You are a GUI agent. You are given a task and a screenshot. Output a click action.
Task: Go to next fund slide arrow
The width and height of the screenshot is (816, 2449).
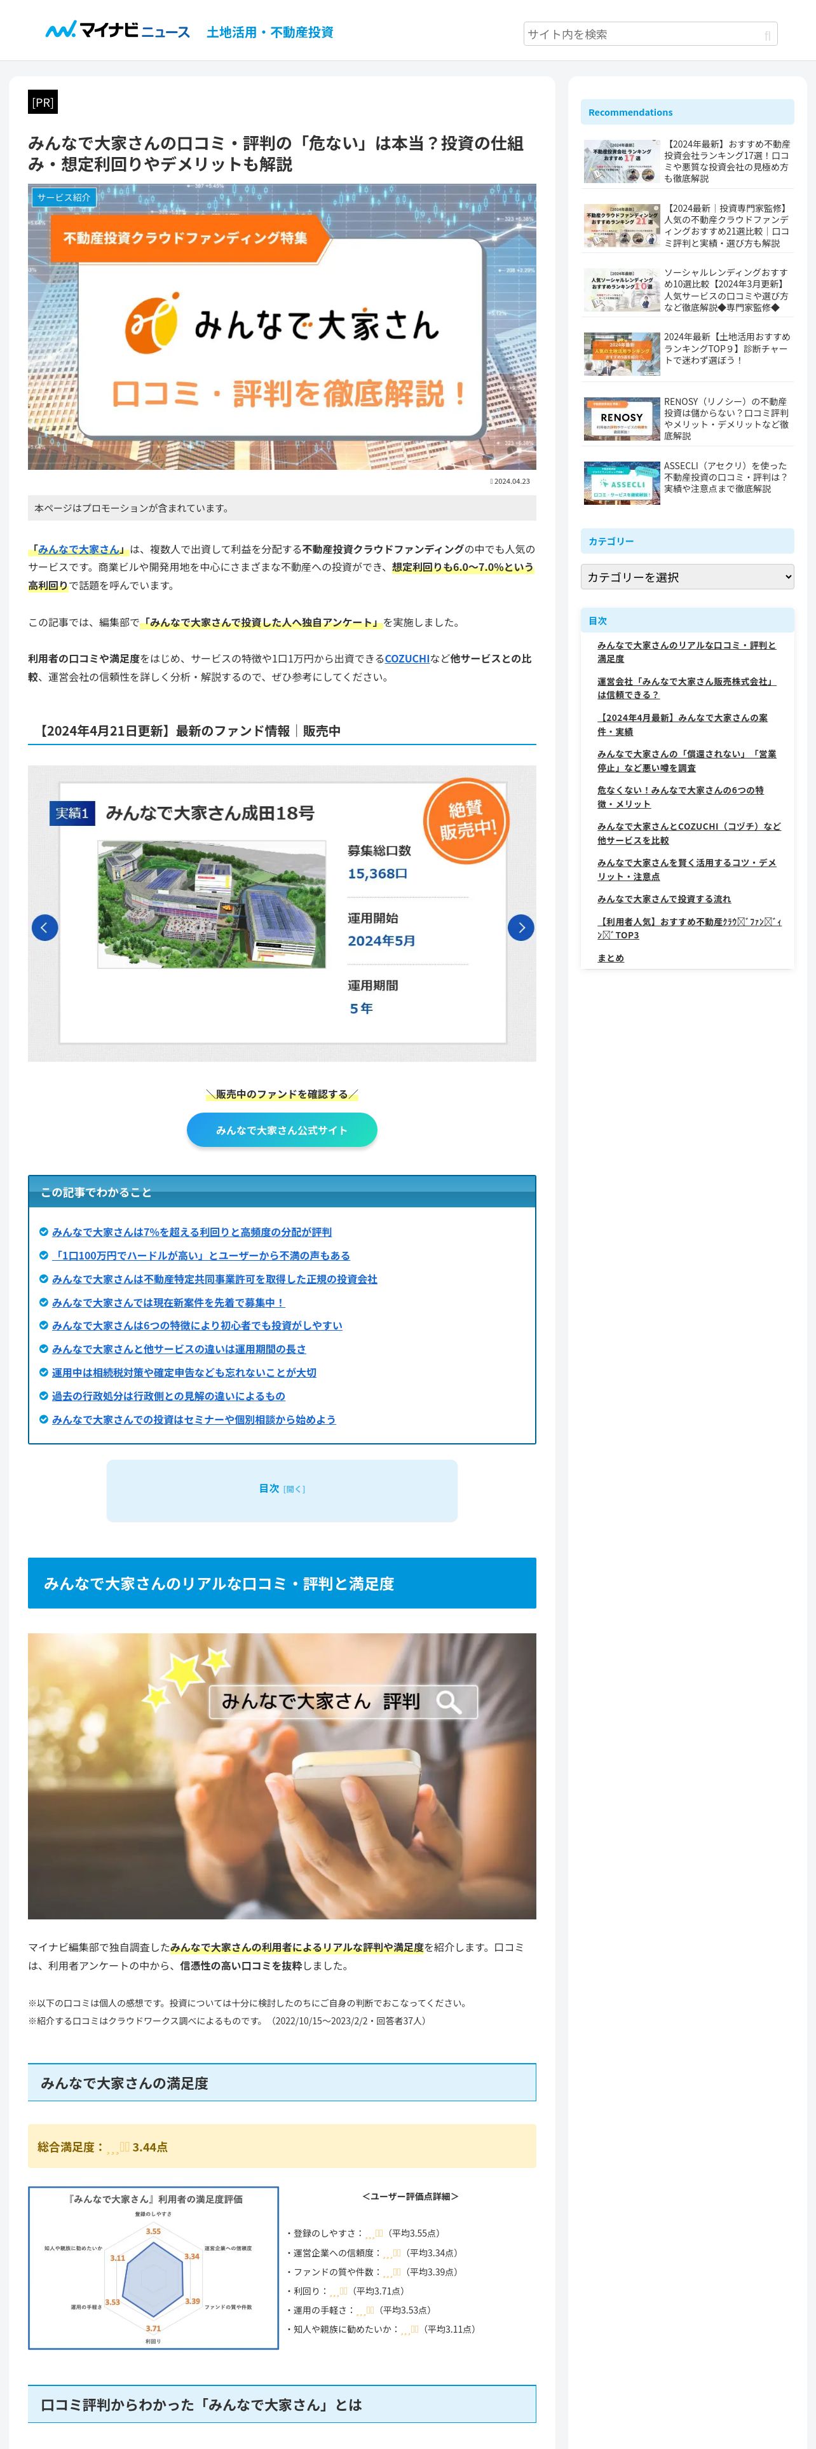(520, 928)
